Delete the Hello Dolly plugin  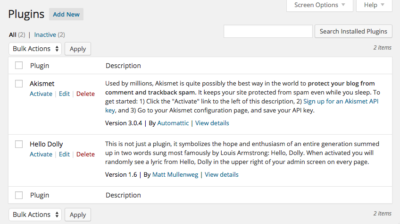pyautogui.click(x=85, y=154)
